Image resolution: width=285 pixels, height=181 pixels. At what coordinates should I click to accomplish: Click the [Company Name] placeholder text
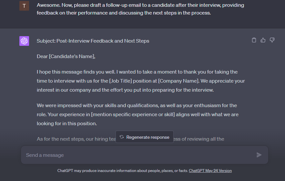pos(179,81)
